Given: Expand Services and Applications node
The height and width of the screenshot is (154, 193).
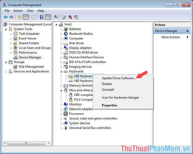Looking at the screenshot, I should (6, 72).
